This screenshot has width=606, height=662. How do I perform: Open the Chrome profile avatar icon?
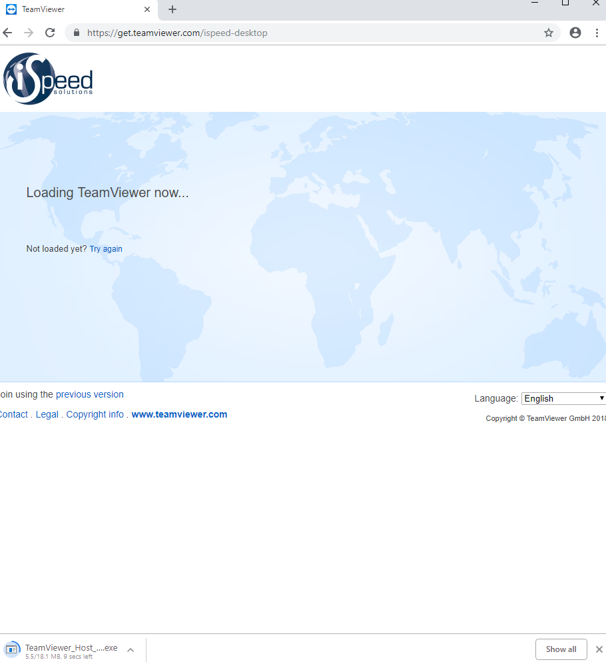tap(575, 33)
